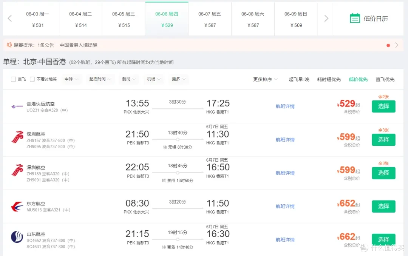The image size is (408, 256).
Task: Choose the ¥599 flight departing 22:05
Action: click(383, 173)
